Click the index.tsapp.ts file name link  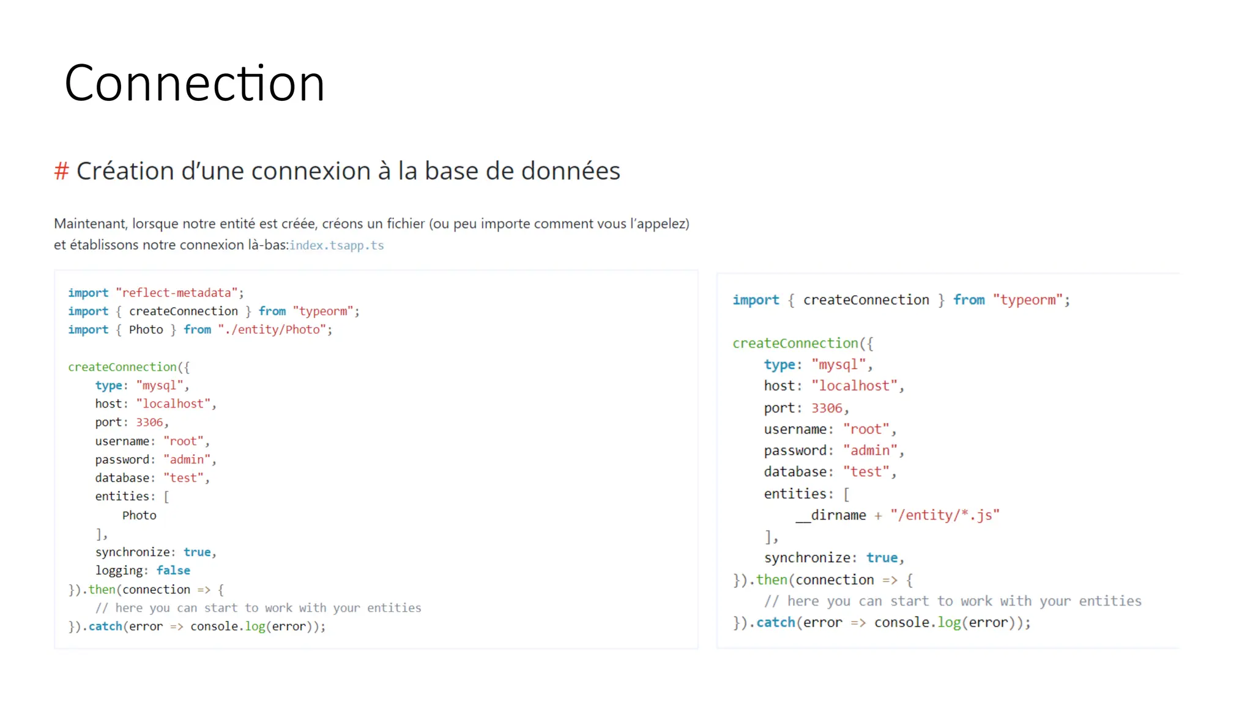[336, 246]
